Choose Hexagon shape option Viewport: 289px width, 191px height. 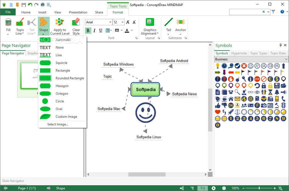point(63,86)
